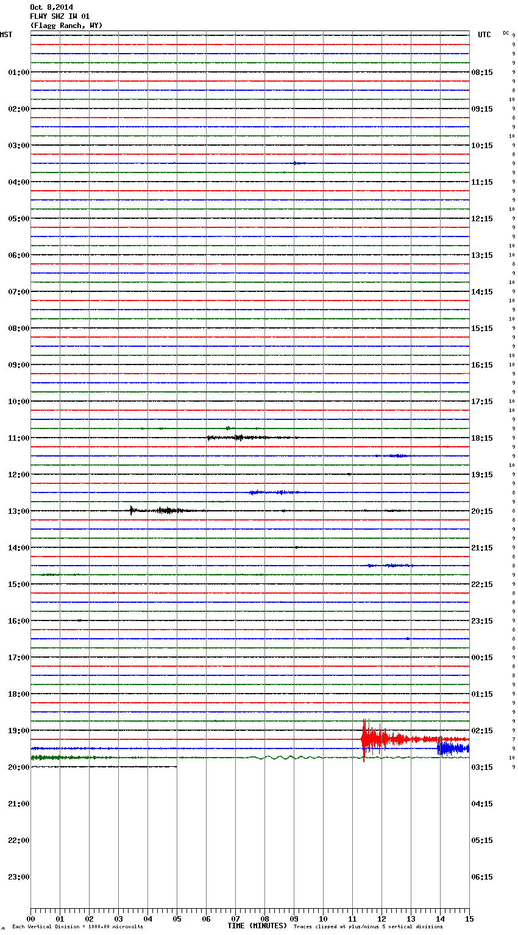Select the 20:00 MST row label

coord(18,767)
